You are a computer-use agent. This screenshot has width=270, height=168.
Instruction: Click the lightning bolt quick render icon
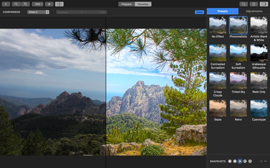coord(49,4)
